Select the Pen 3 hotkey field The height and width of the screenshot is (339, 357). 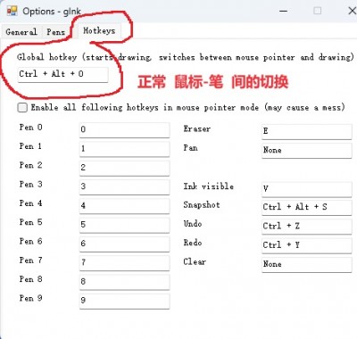click(x=124, y=187)
